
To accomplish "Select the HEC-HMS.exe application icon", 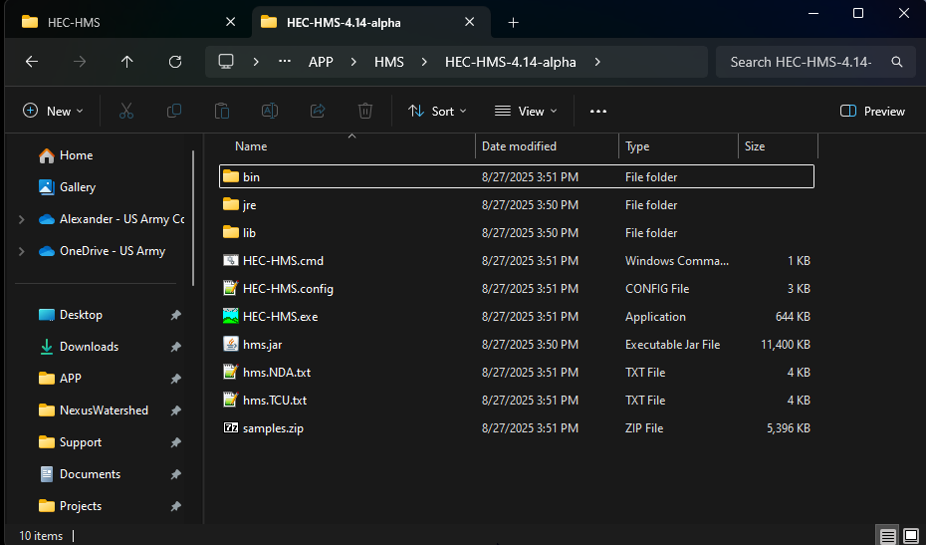I will pos(231,317).
